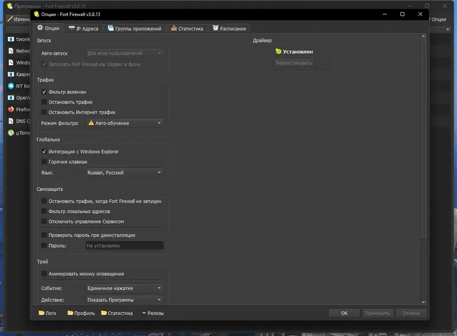The width and height of the screenshot is (457, 336).
Task: Click the Firefox icon in Программы list
Action: pyautogui.click(x=11, y=109)
